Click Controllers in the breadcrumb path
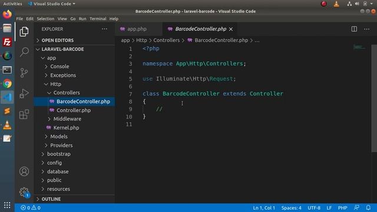Image resolution: width=377 pixels, height=212 pixels. [x=166, y=41]
